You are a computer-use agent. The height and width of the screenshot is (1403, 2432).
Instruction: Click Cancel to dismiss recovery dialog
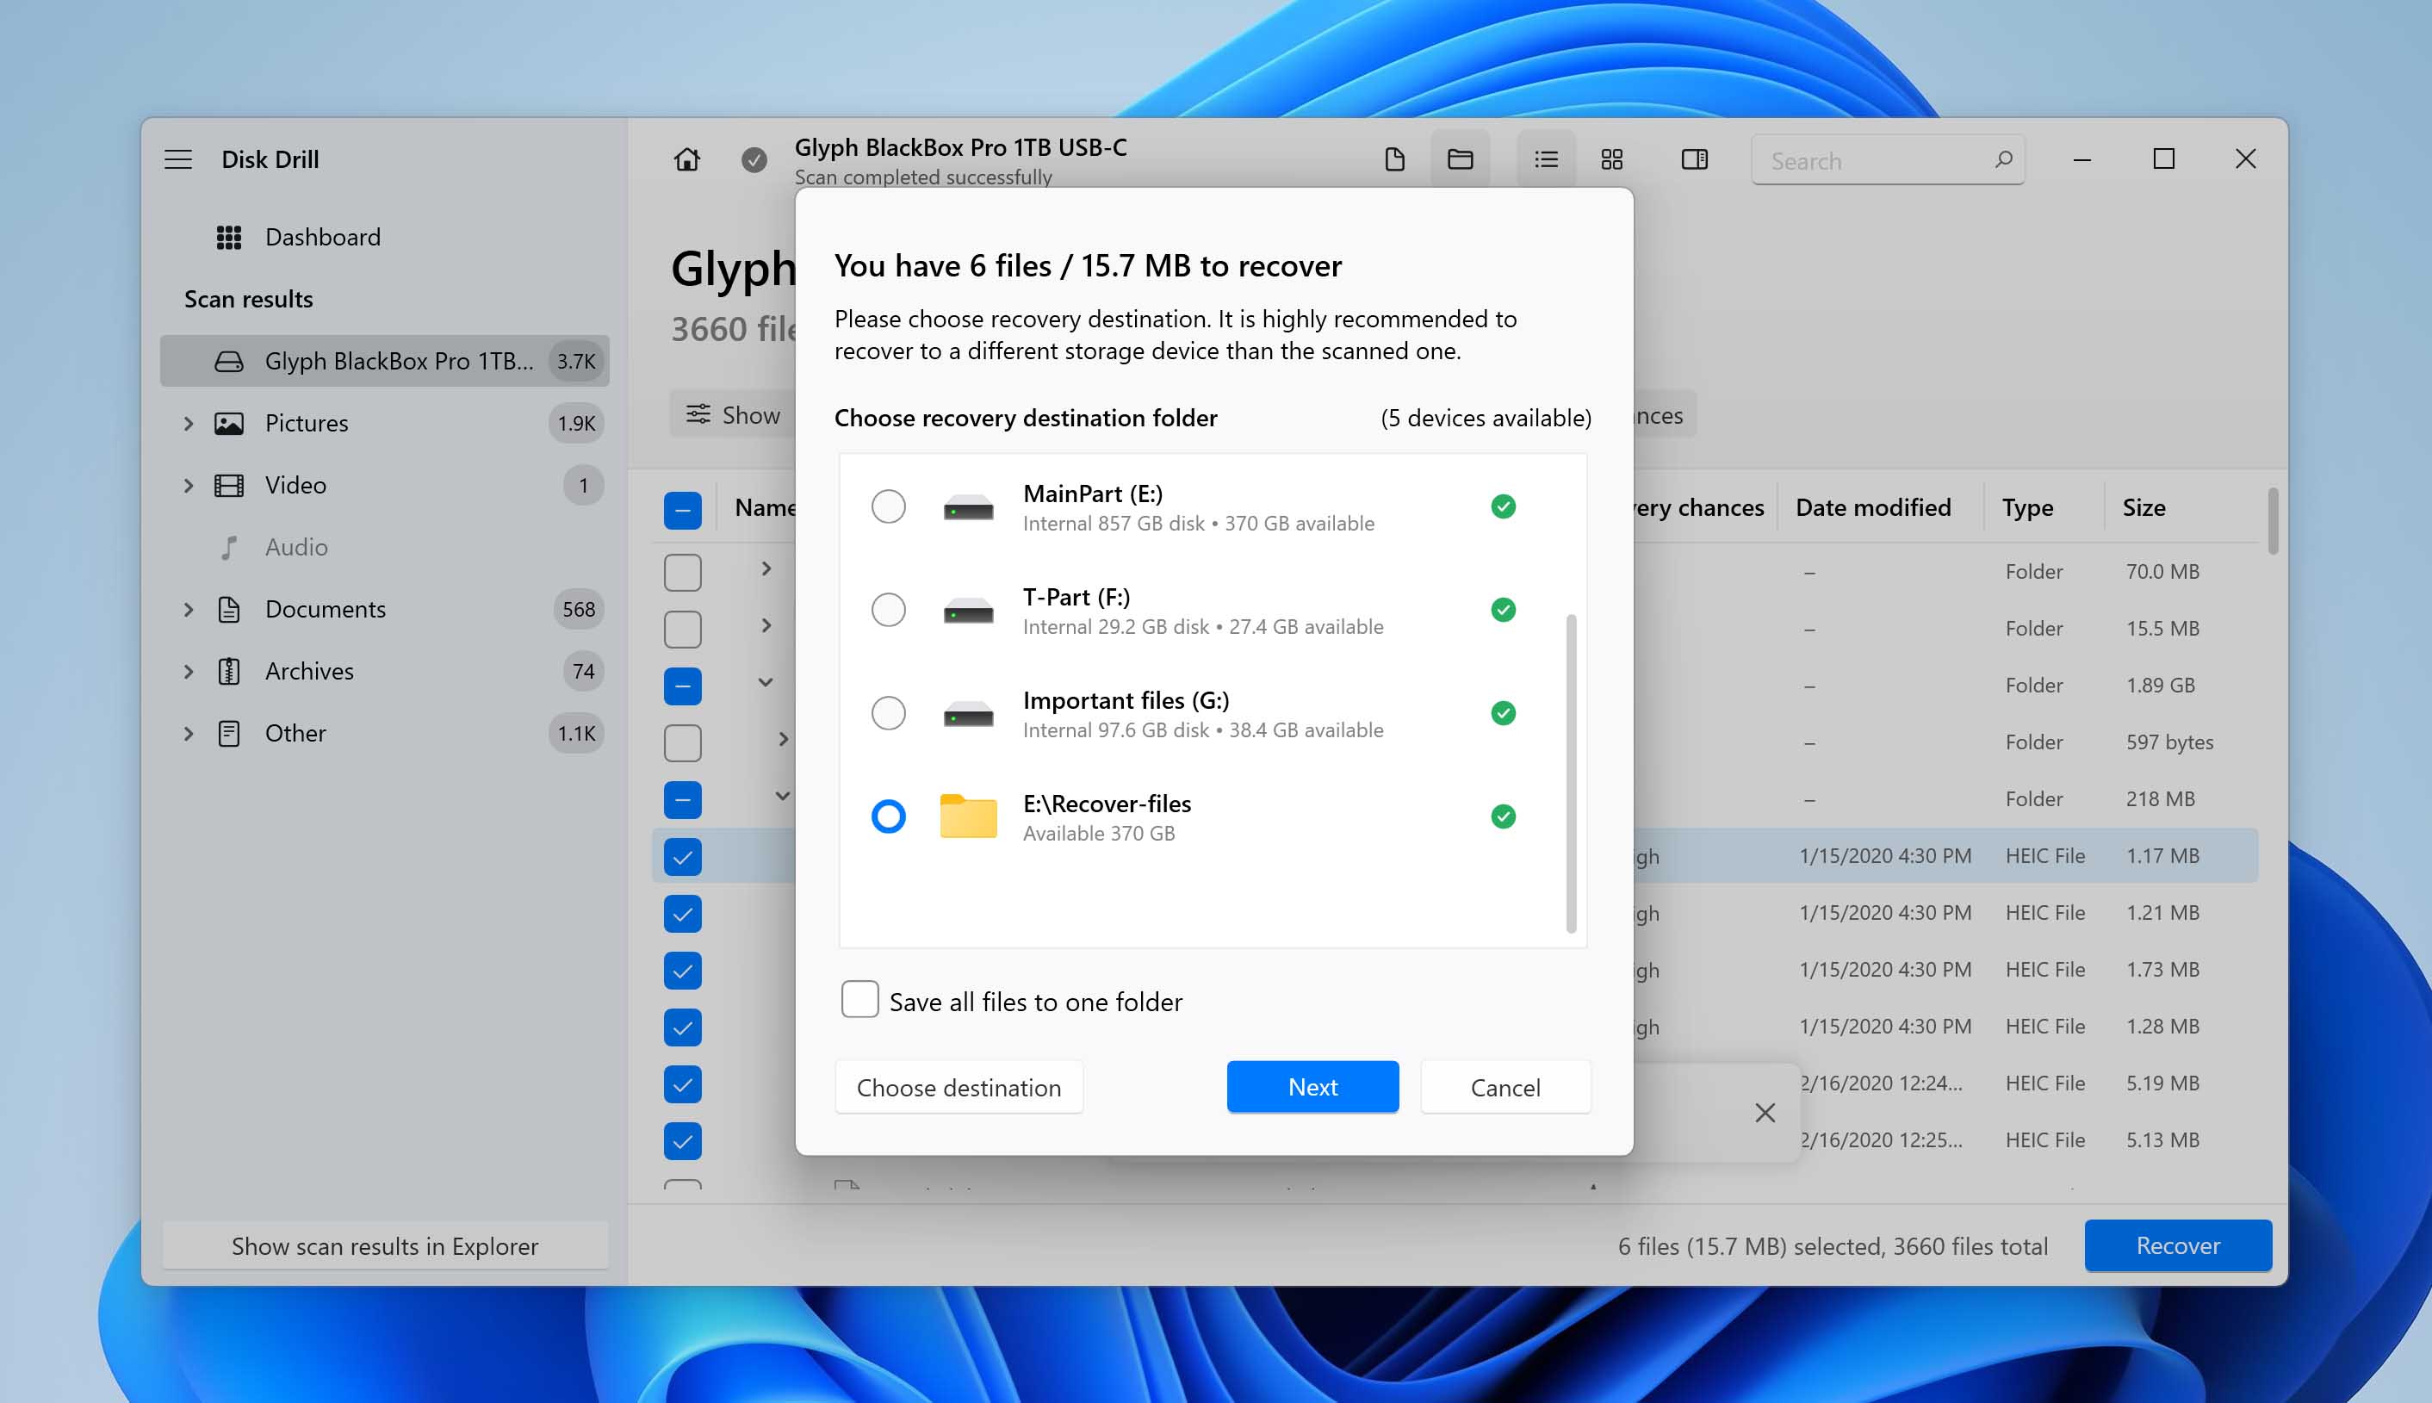(1505, 1087)
